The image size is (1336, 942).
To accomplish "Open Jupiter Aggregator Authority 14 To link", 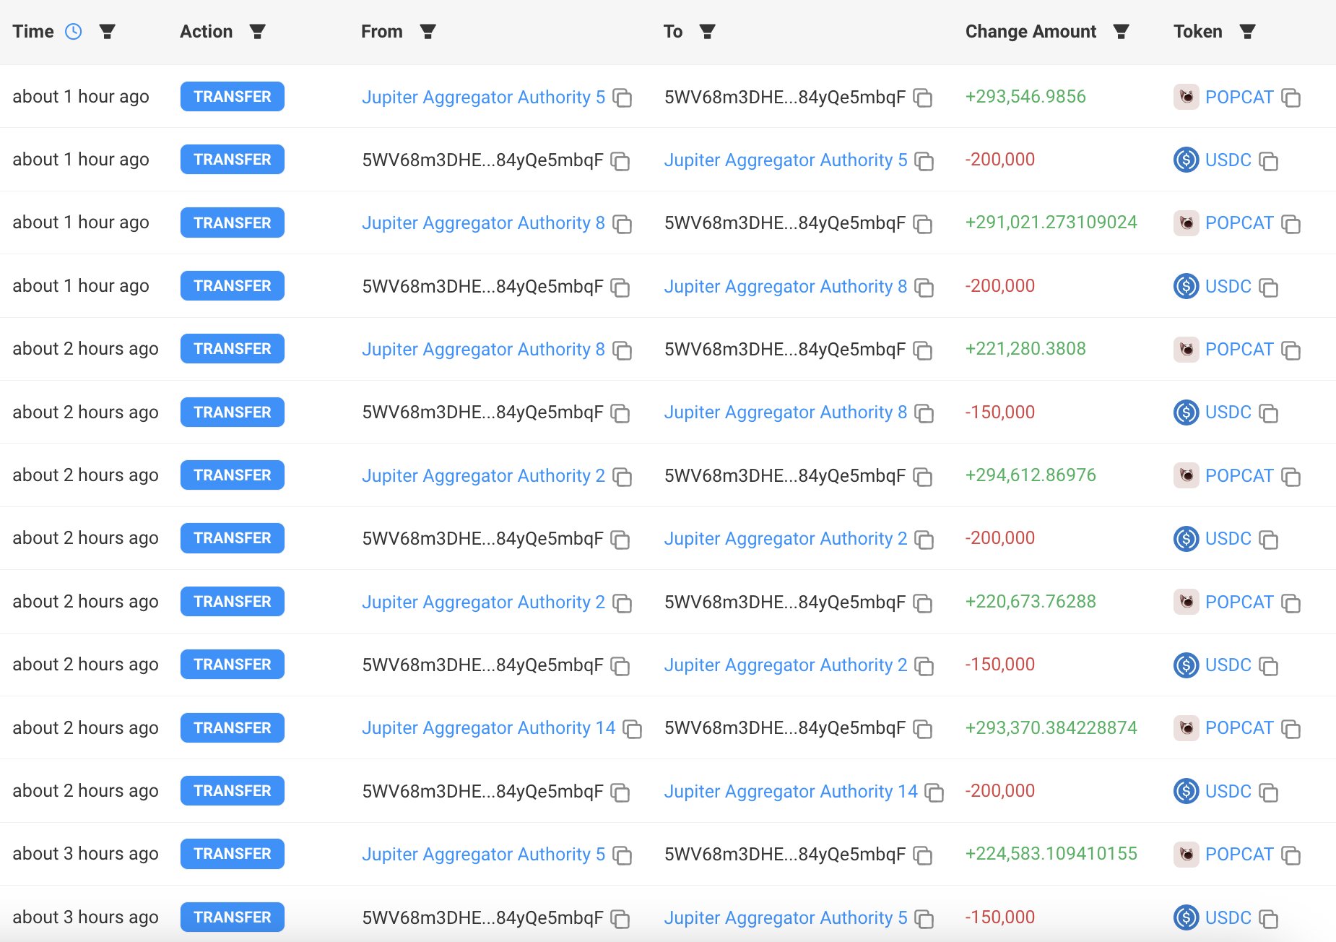I will (x=791, y=792).
